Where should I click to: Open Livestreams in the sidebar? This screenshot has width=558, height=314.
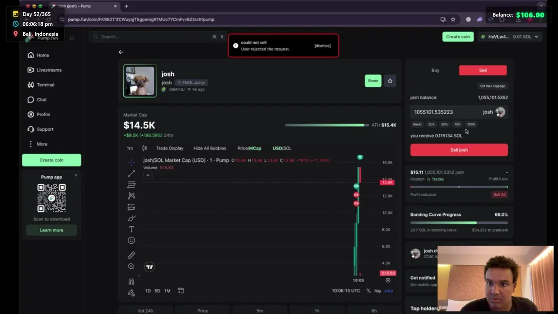pyautogui.click(x=44, y=70)
